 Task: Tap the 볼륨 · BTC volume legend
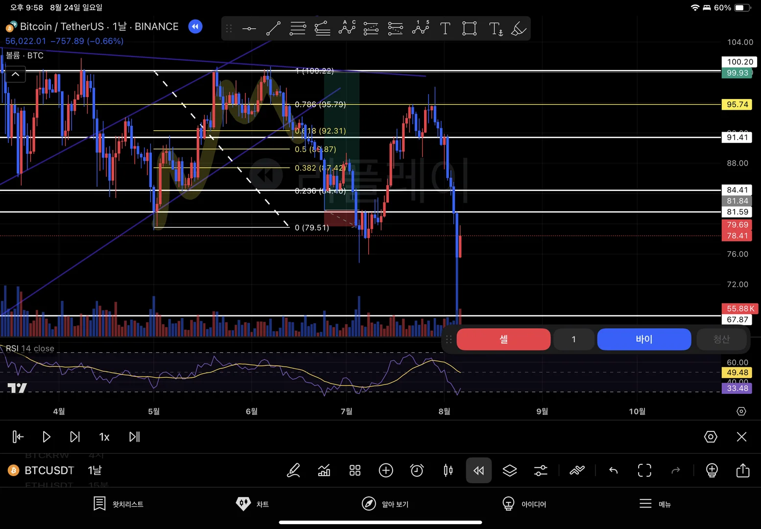click(x=24, y=55)
